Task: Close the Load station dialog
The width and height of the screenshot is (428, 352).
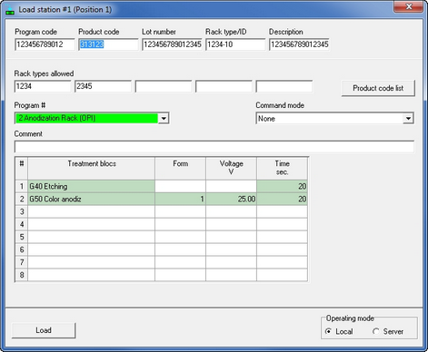Action: point(408,6)
